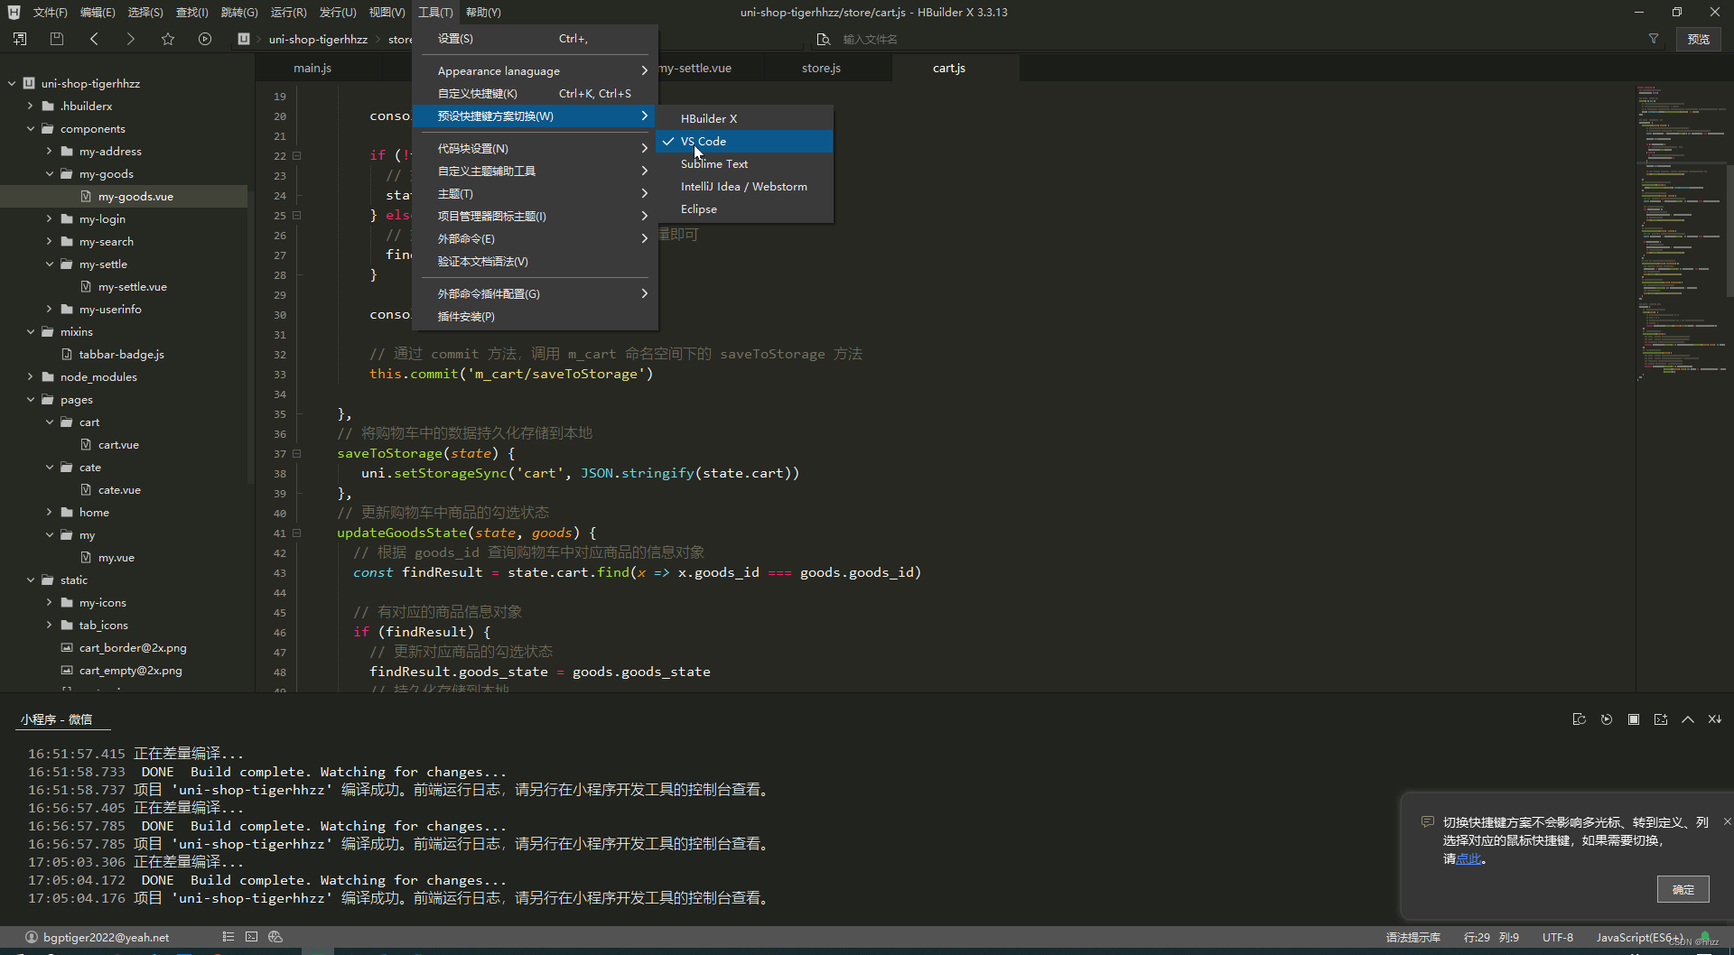
Task: Stop the running console task
Action: [1633, 719]
